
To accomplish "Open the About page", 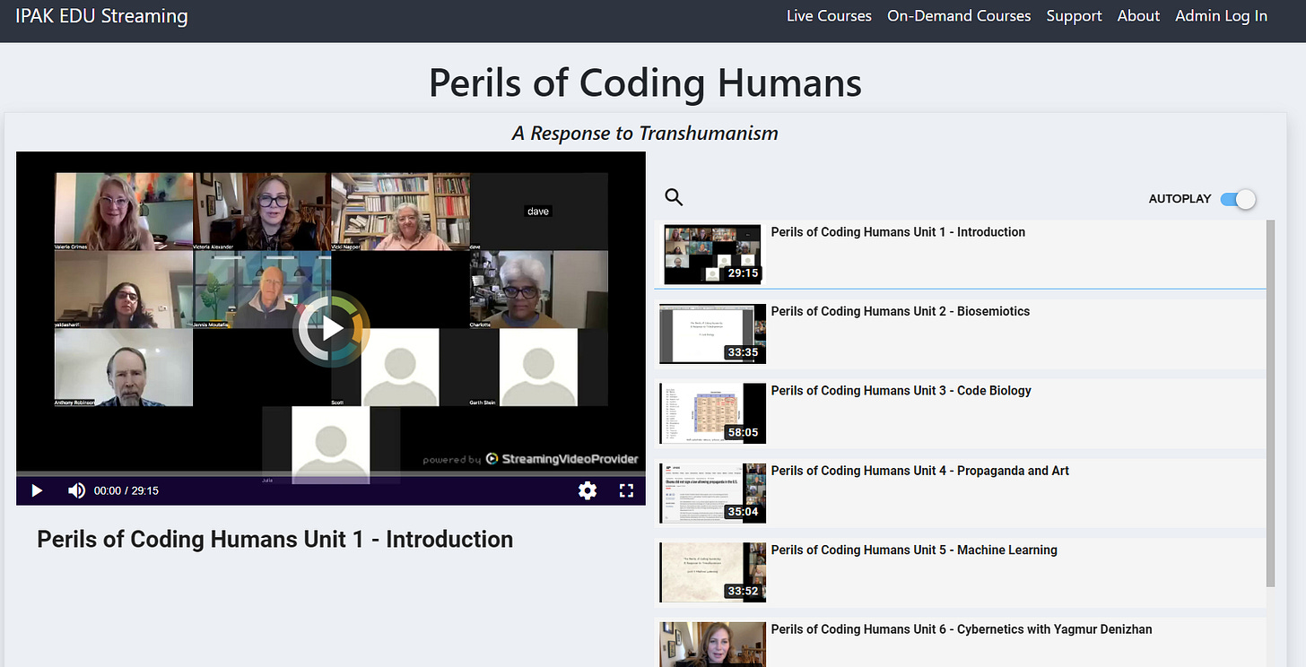I will pyautogui.click(x=1138, y=16).
